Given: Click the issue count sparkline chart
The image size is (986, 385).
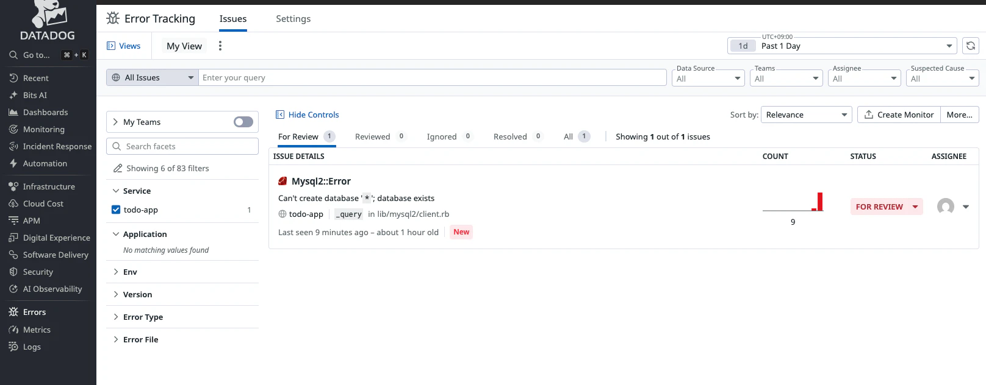Looking at the screenshot, I should tap(793, 202).
